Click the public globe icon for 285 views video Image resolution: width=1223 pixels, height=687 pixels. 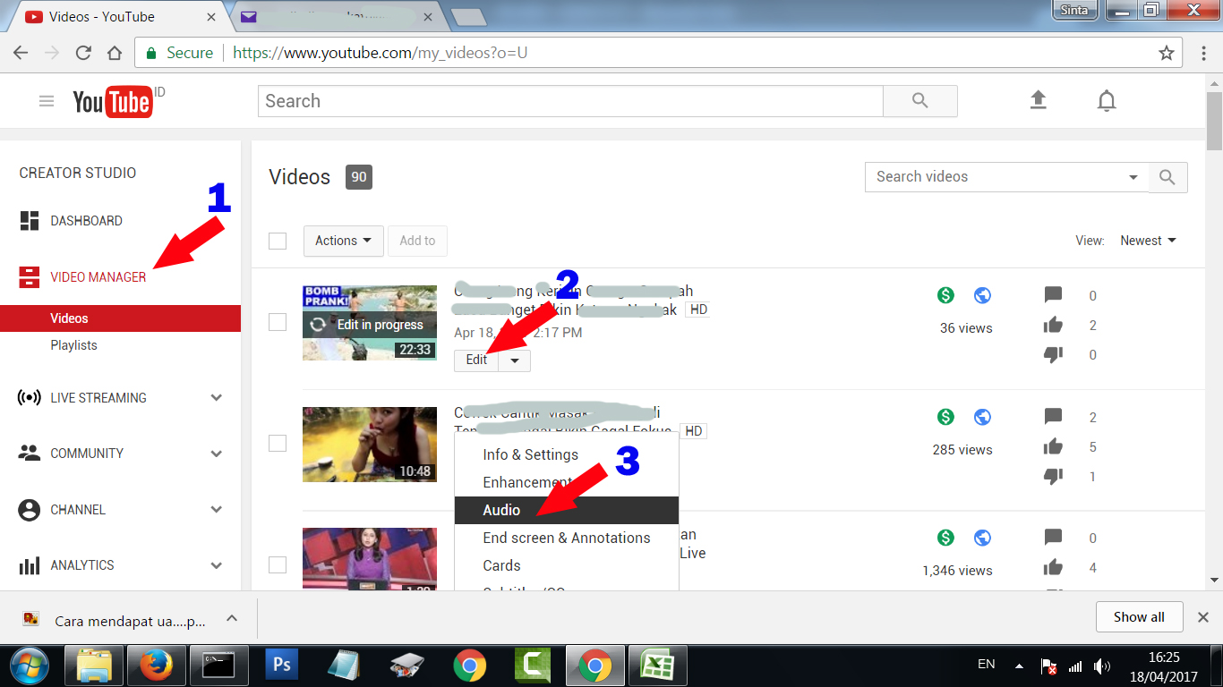tap(982, 417)
